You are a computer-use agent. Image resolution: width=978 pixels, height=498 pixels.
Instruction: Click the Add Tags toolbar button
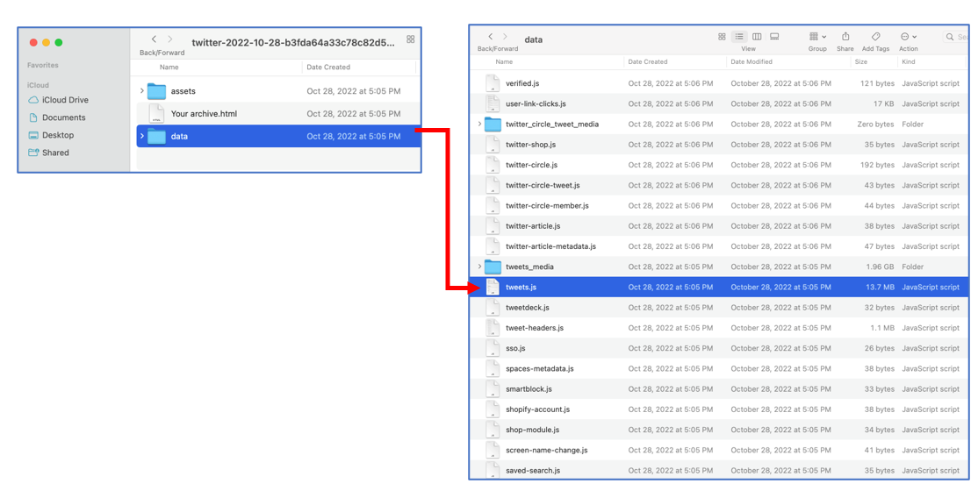click(875, 37)
